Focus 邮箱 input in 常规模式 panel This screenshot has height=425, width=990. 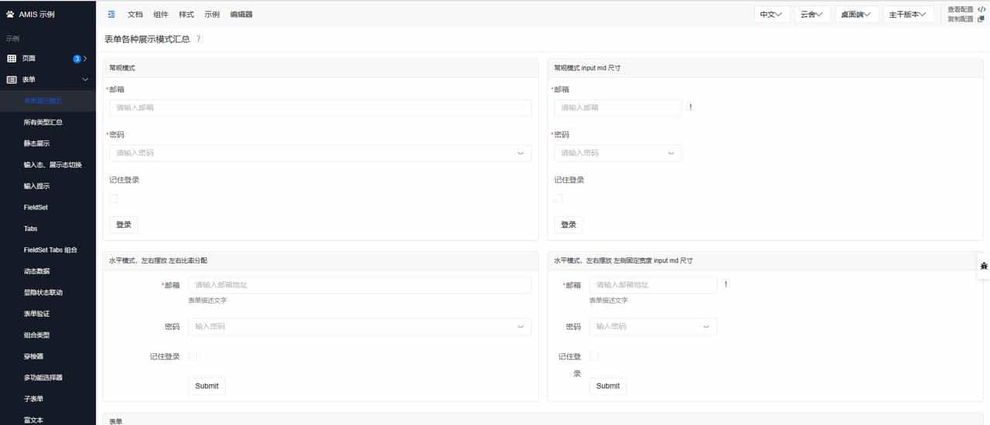coord(320,107)
